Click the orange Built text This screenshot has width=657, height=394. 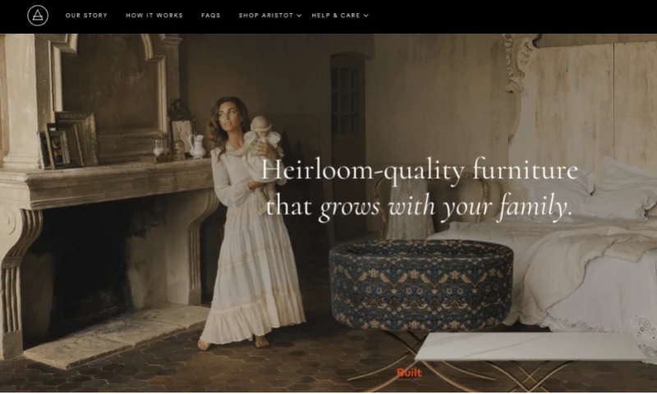pos(409,372)
